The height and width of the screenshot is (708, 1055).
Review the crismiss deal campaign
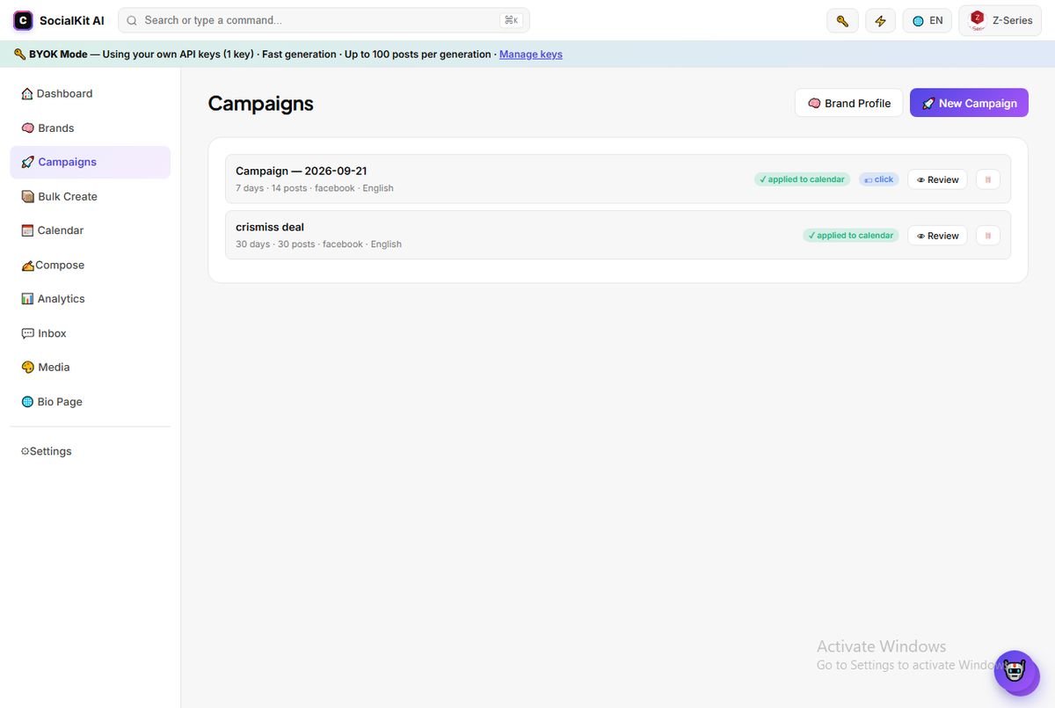pyautogui.click(x=937, y=236)
